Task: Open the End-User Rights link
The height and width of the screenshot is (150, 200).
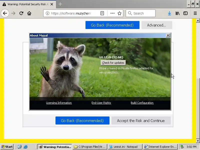Action: [x=101, y=103]
